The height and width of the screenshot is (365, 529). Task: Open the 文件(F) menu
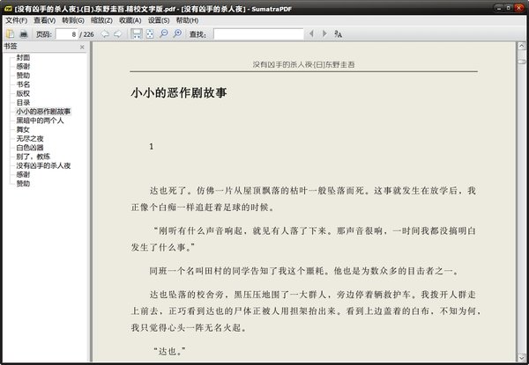tap(16, 20)
